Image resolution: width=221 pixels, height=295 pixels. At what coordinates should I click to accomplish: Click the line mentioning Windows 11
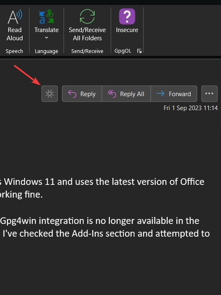102,182
